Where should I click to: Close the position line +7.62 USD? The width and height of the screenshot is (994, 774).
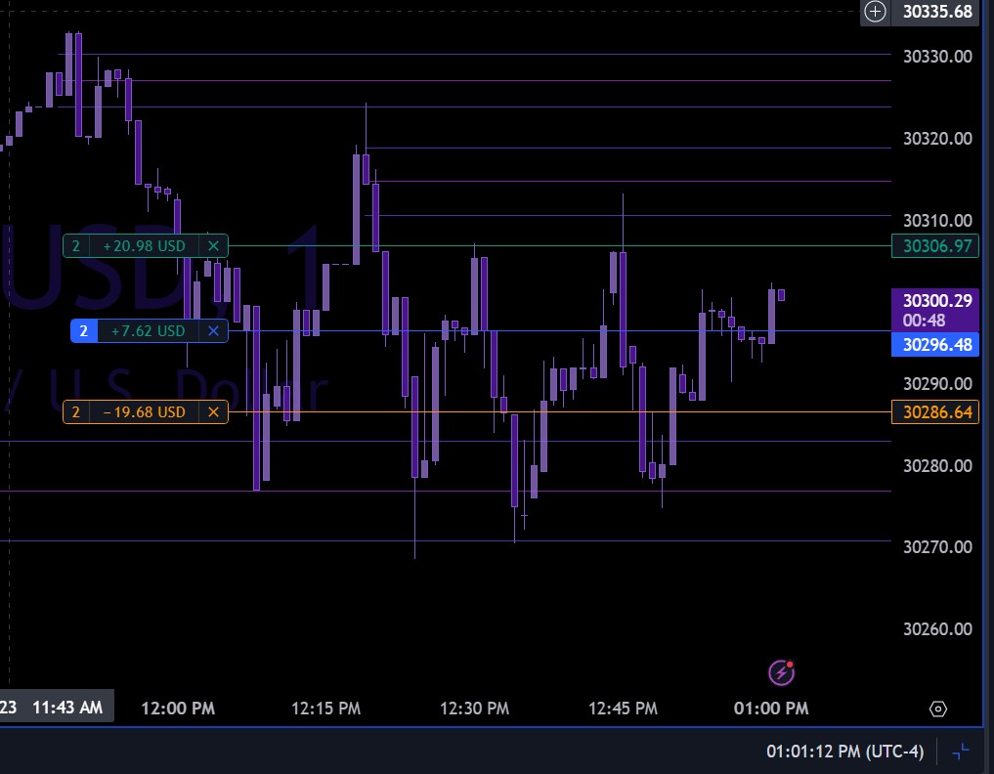214,331
